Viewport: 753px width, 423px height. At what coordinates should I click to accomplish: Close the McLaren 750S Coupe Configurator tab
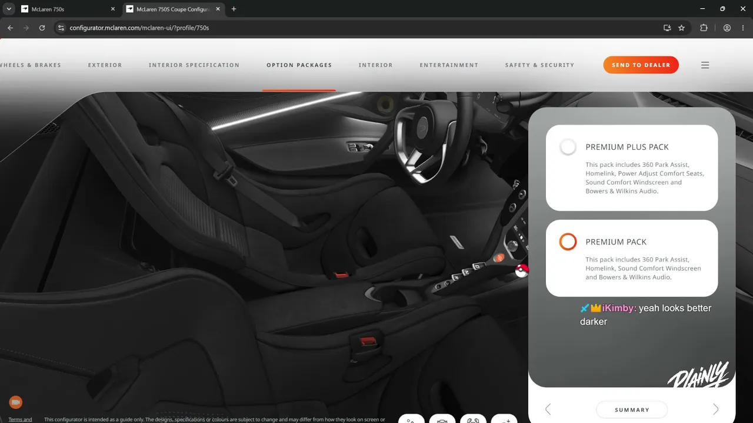[x=218, y=9]
